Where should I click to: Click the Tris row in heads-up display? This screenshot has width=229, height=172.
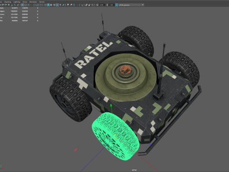click(x=19, y=18)
